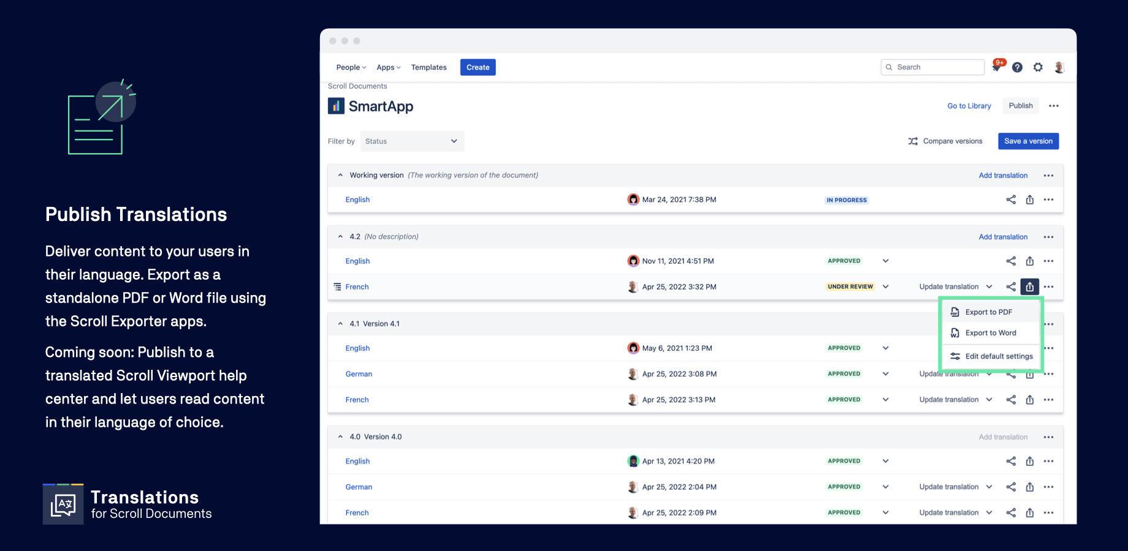This screenshot has width=1128, height=551.
Task: Open status chevron on 4.0 English row
Action: (886, 461)
